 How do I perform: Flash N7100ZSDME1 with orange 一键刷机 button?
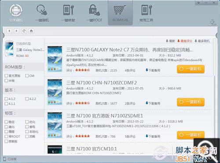(191, 135)
